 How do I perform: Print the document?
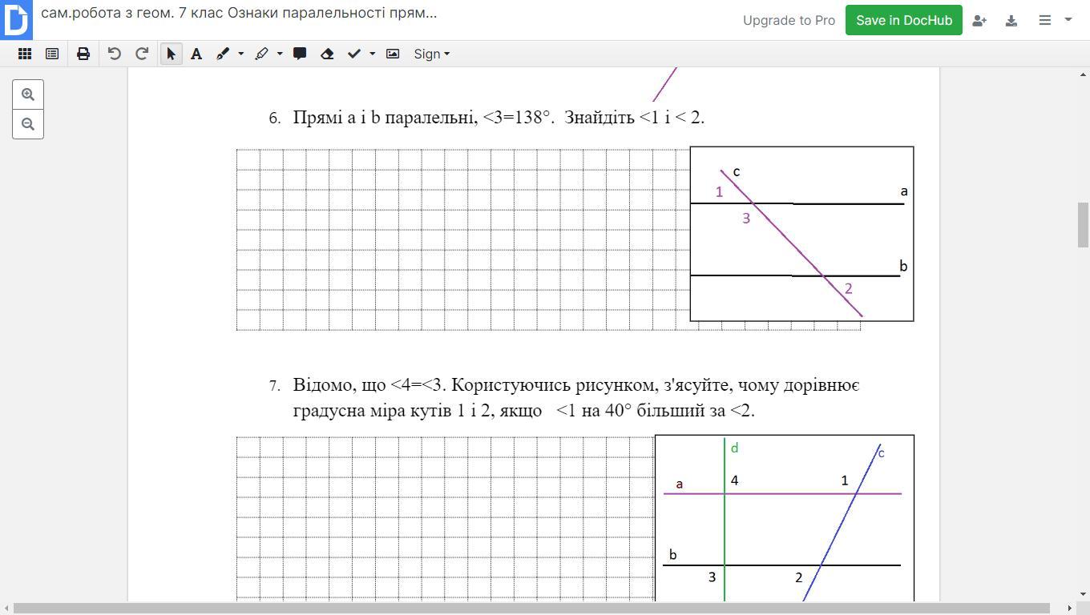pos(83,54)
